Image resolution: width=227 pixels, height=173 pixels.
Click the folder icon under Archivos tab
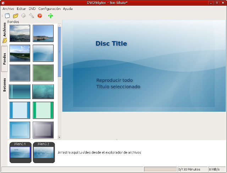(x=5, y=40)
